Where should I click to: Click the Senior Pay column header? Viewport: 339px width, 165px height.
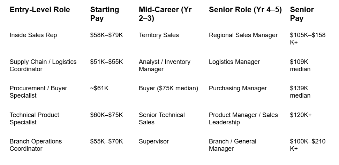click(x=302, y=14)
